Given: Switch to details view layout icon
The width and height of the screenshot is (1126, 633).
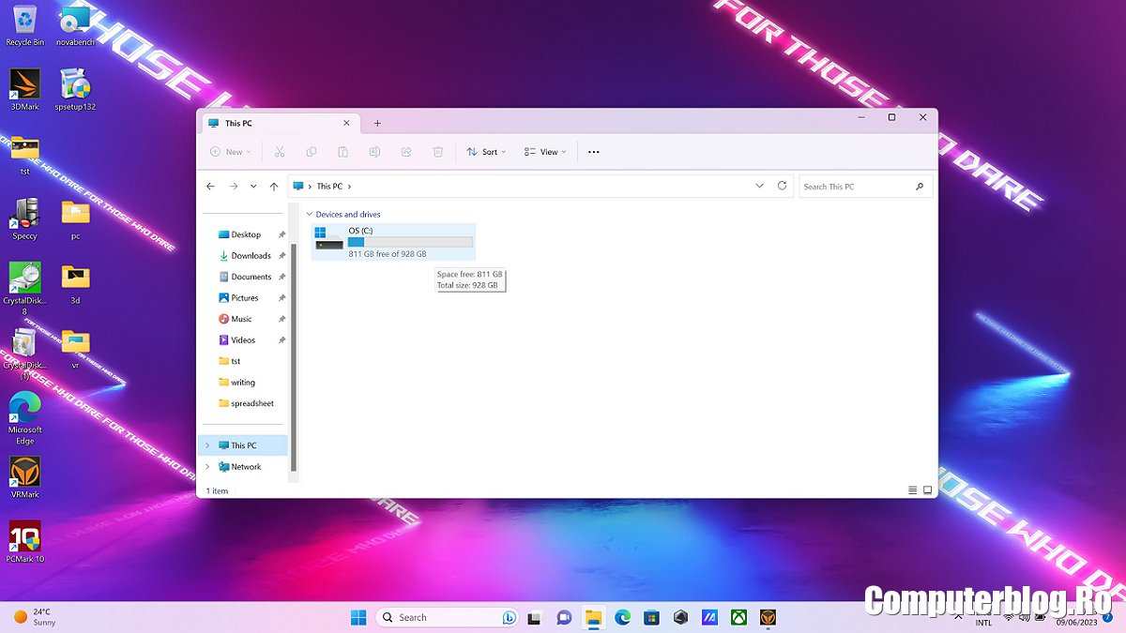Looking at the screenshot, I should (912, 490).
